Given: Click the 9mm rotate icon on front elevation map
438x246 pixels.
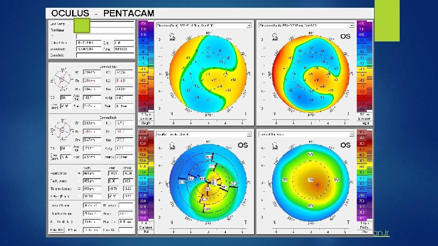Looking at the screenshot, I should [172, 37].
